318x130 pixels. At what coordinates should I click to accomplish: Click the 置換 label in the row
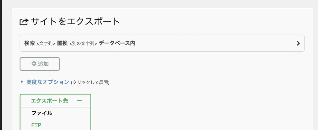(x=62, y=43)
